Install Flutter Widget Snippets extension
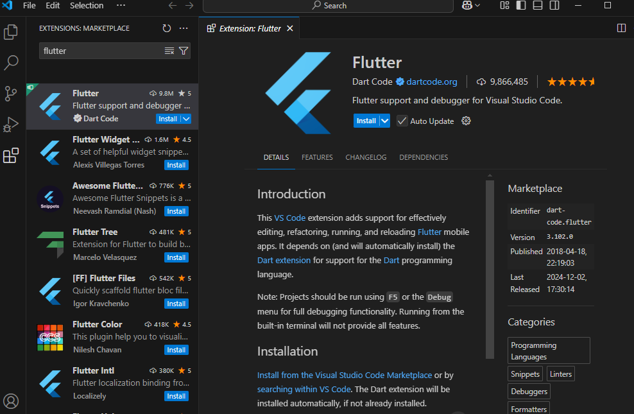Viewport: 634px width, 414px height. click(x=176, y=165)
